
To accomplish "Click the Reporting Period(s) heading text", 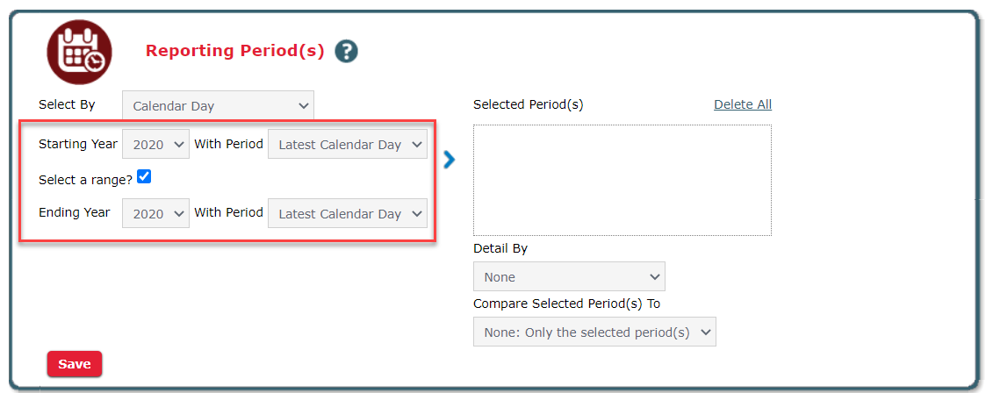I will tap(234, 51).
